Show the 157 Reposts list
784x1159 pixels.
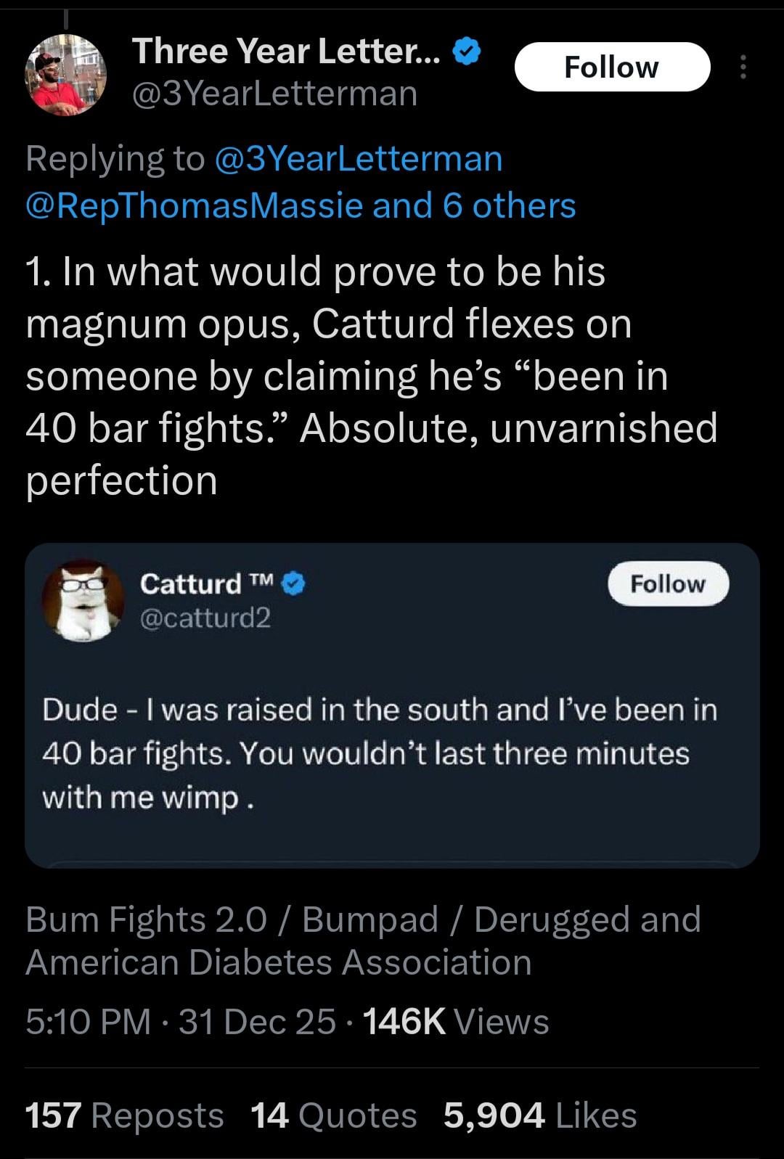pyautogui.click(x=124, y=1115)
